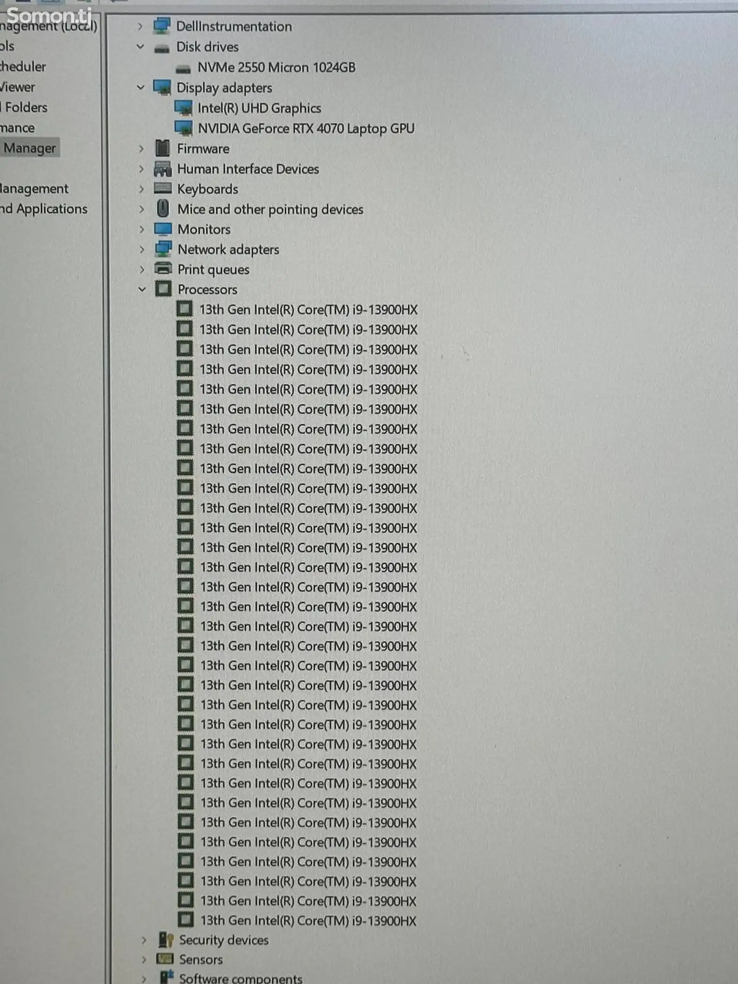Select the 'mance' item in left pane

click(x=18, y=128)
